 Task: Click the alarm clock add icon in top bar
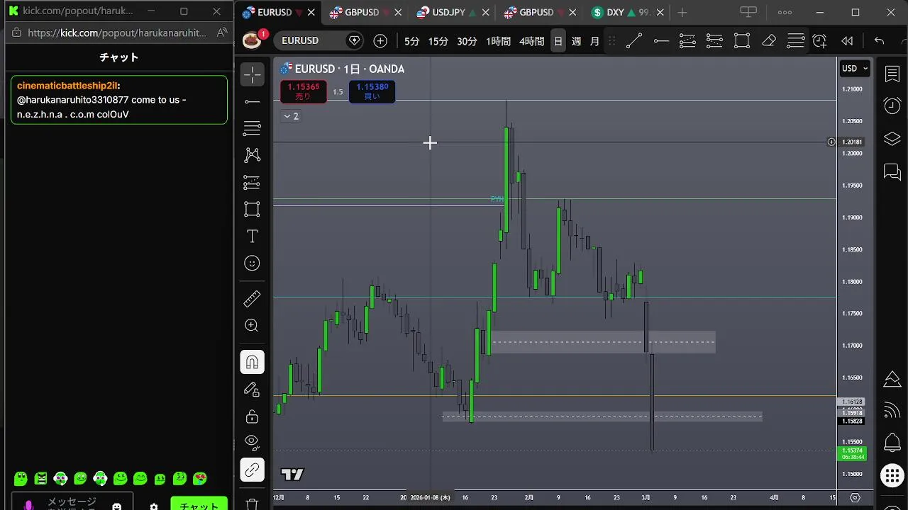[820, 41]
